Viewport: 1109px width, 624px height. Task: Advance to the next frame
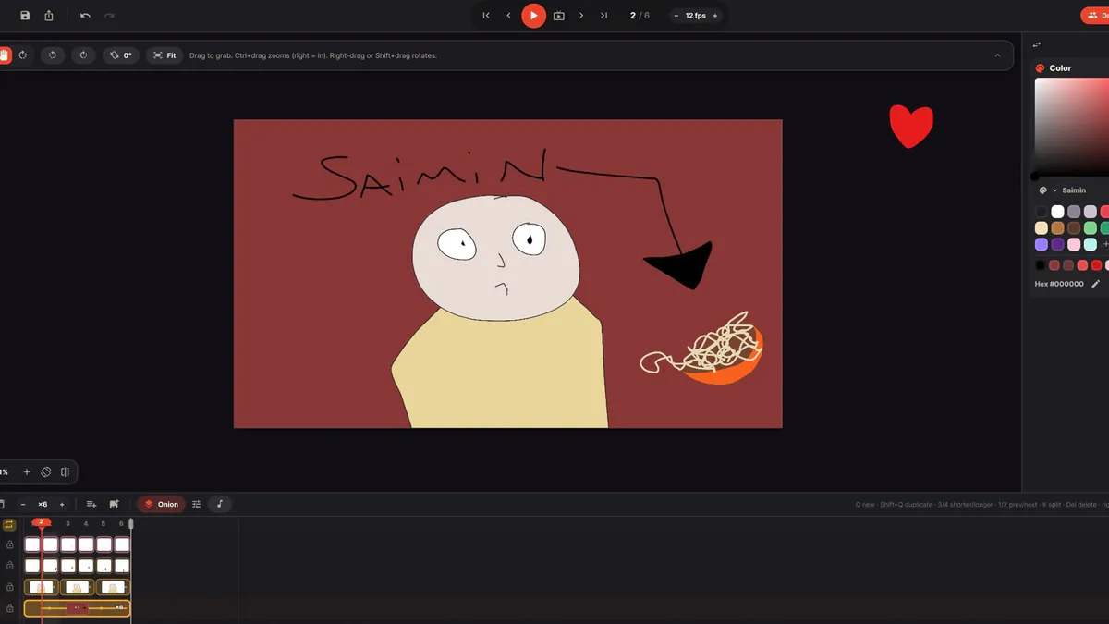click(581, 16)
